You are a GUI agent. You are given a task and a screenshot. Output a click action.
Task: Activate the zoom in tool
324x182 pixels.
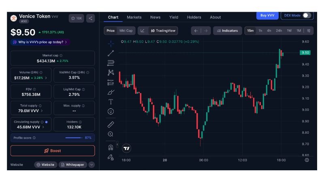[111, 134]
